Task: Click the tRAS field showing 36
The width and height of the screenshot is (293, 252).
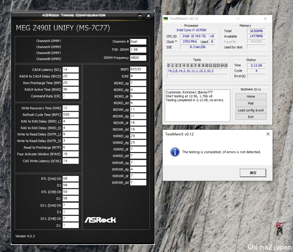Action: point(71,90)
